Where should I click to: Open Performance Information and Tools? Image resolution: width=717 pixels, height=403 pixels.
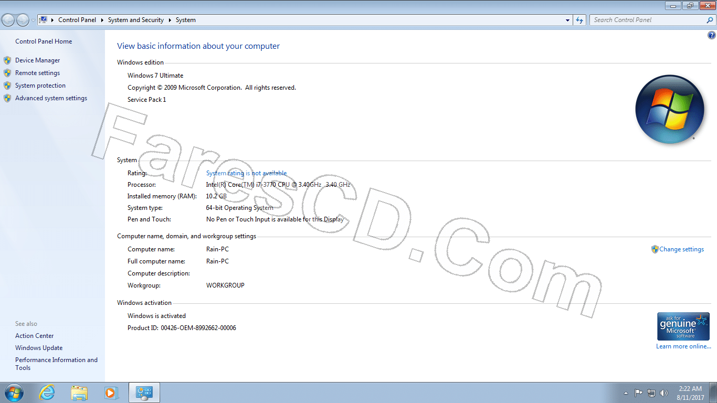(56, 364)
